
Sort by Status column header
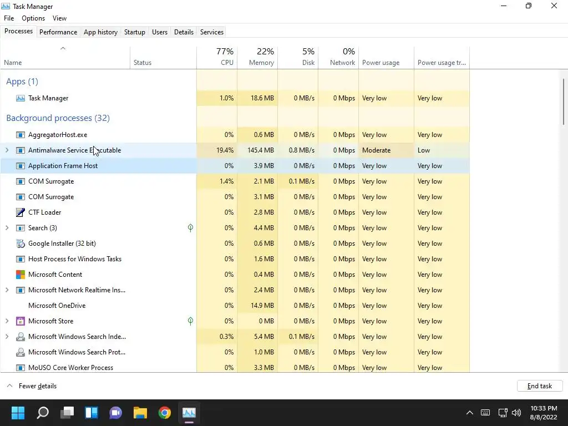click(x=164, y=58)
